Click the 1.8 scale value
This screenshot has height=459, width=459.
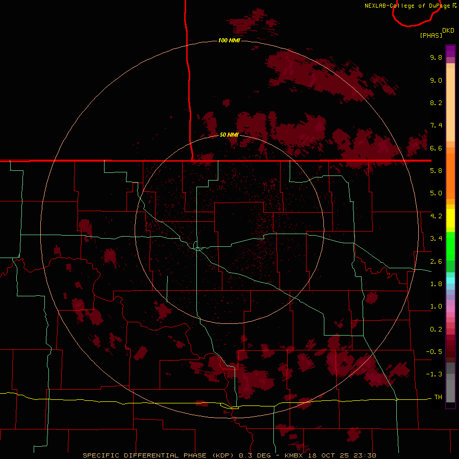pos(436,284)
